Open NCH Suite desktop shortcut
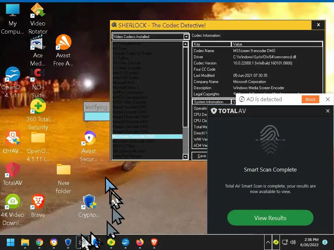Viewport: 334px width, 250px height. tap(38, 82)
